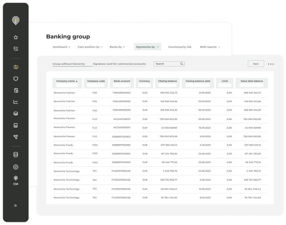Open the connected nodes icon in sidebar

pos(16,137)
